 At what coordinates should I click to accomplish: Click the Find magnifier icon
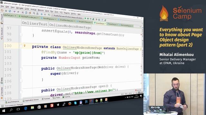click(x=34, y=13)
